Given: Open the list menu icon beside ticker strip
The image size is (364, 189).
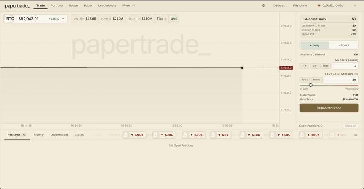Looking at the screenshot, I should pyautogui.click(x=355, y=135).
